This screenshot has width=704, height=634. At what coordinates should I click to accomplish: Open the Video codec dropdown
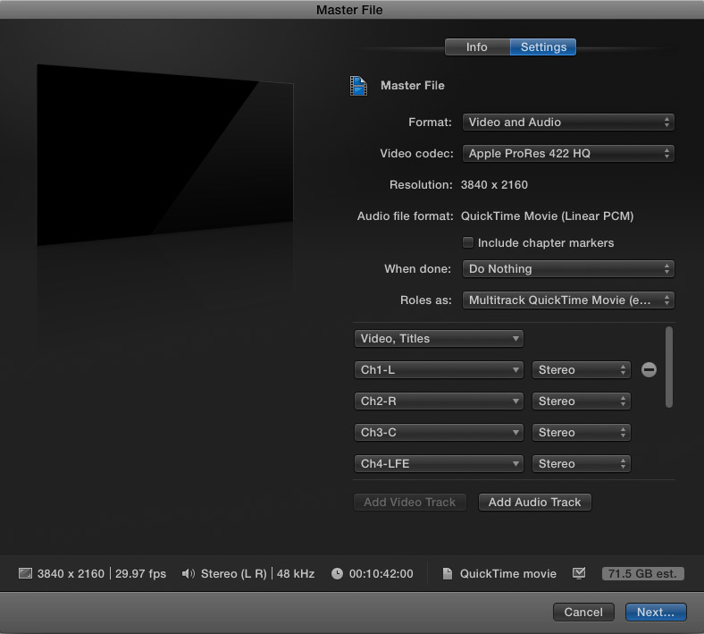(568, 154)
